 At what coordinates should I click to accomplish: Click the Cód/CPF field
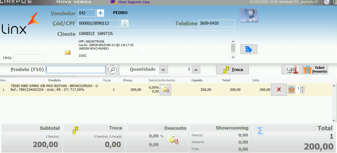point(99,23)
